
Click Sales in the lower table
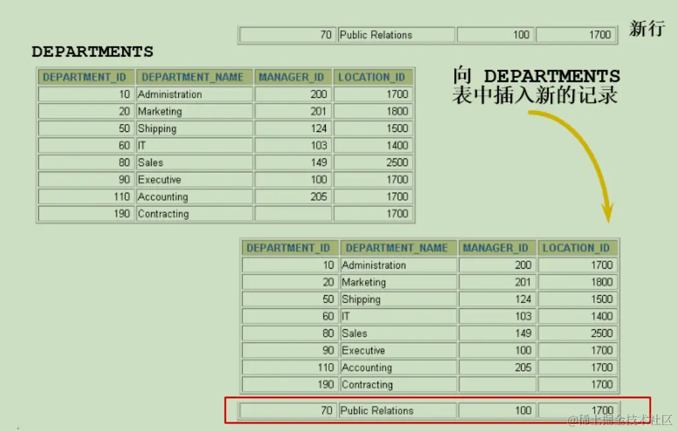point(355,334)
